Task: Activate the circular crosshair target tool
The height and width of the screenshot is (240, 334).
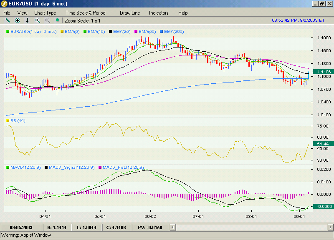Action: coord(18,20)
